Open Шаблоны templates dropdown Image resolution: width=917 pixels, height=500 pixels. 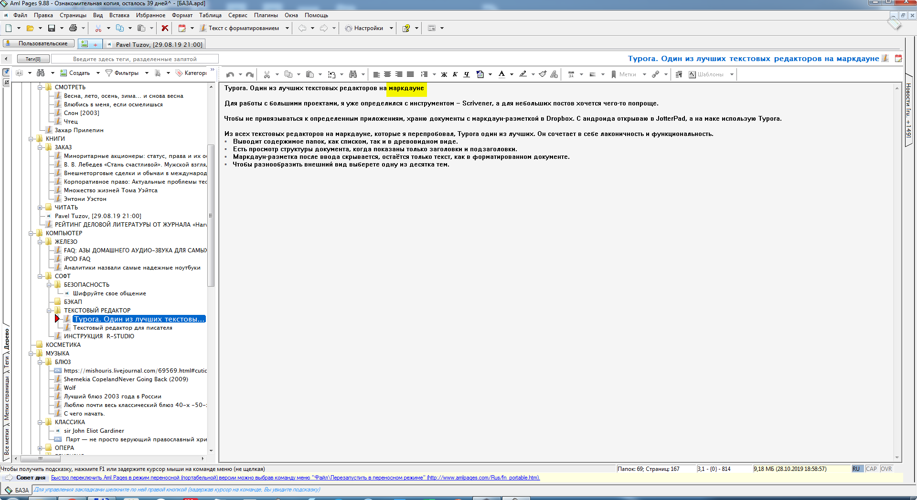click(732, 74)
